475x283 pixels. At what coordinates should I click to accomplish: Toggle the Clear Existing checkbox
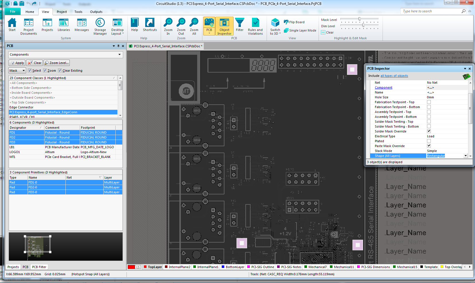60,71
